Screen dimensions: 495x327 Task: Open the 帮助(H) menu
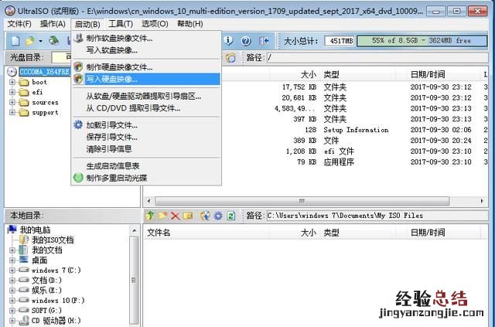click(189, 24)
